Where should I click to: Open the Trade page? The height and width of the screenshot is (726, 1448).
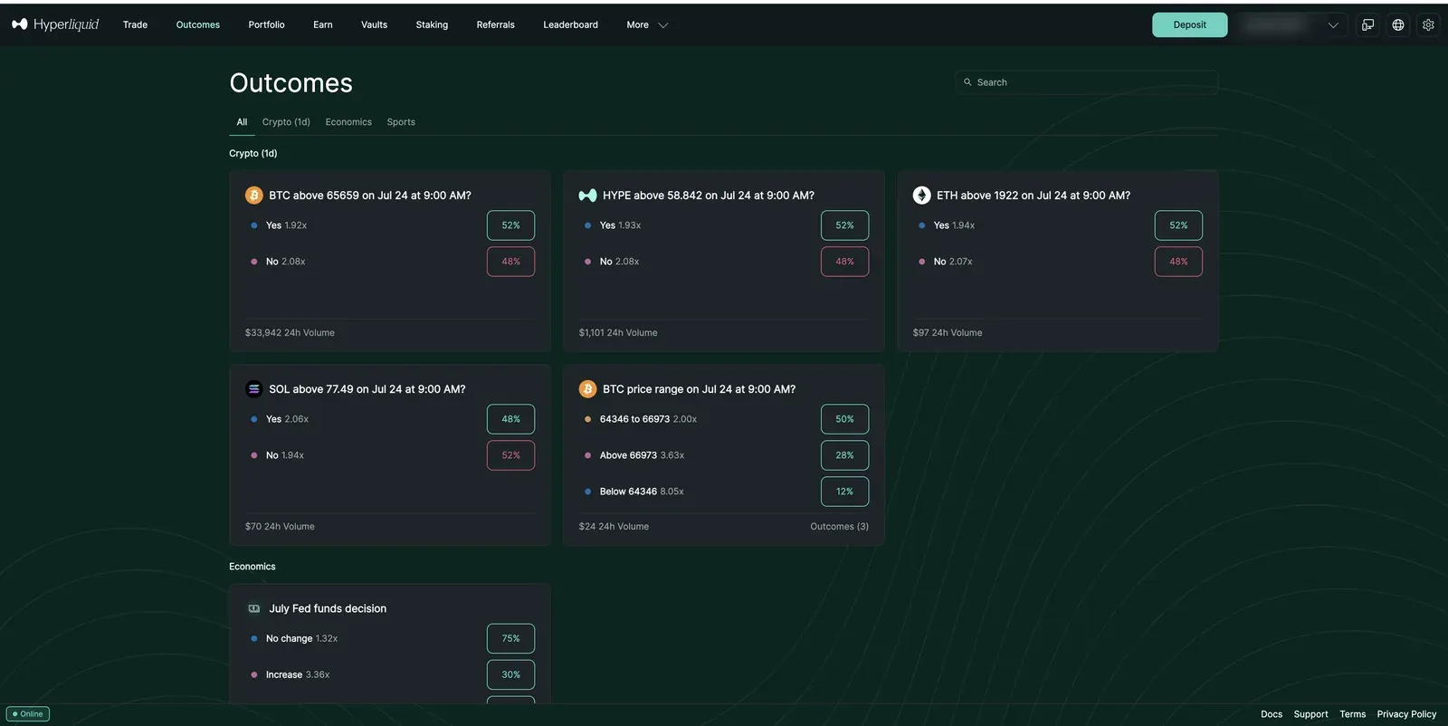pyautogui.click(x=135, y=24)
